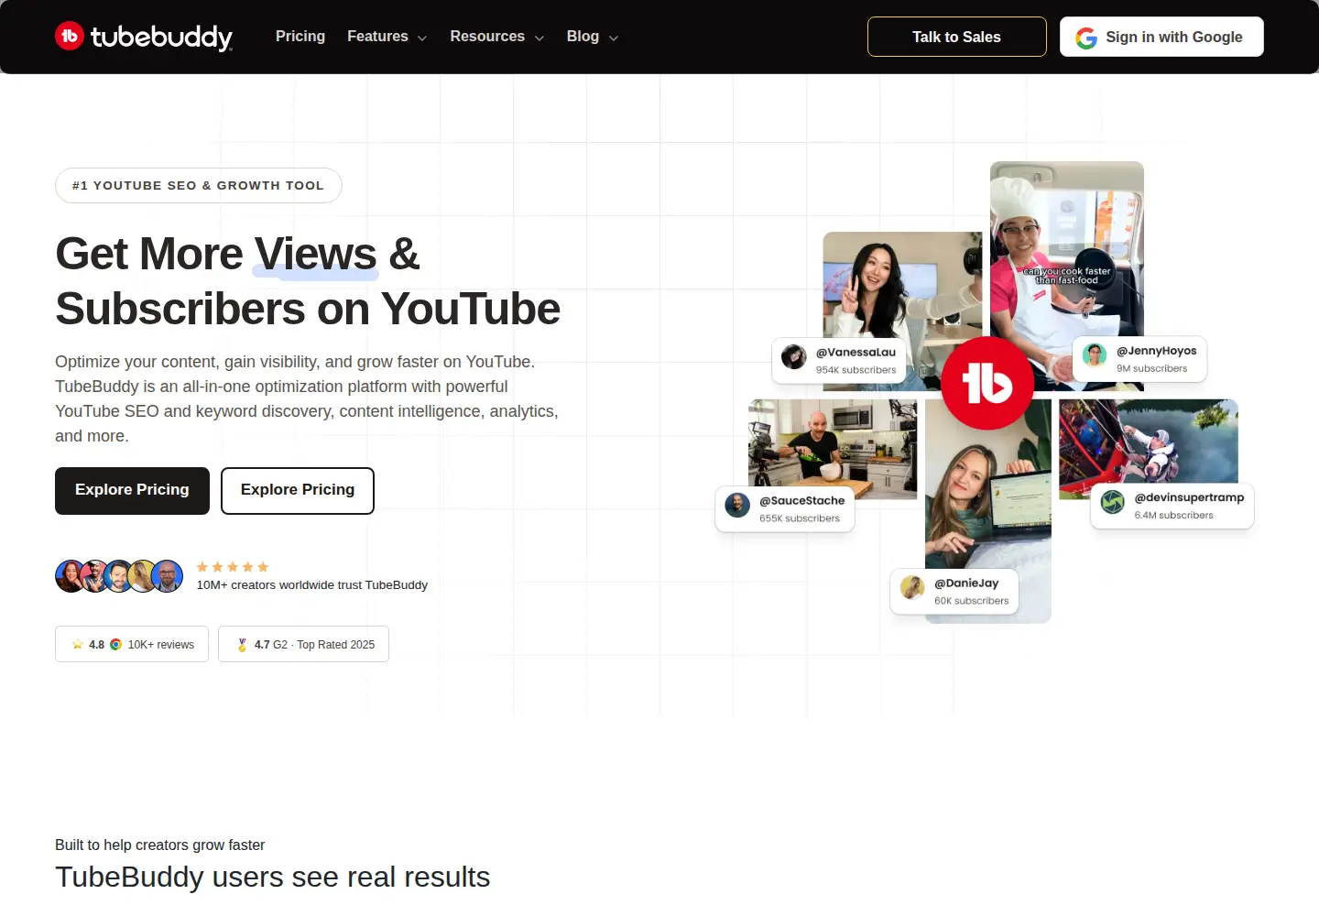Open the SauceStache kitchen thumbnail
1319x916 pixels.
tap(833, 449)
